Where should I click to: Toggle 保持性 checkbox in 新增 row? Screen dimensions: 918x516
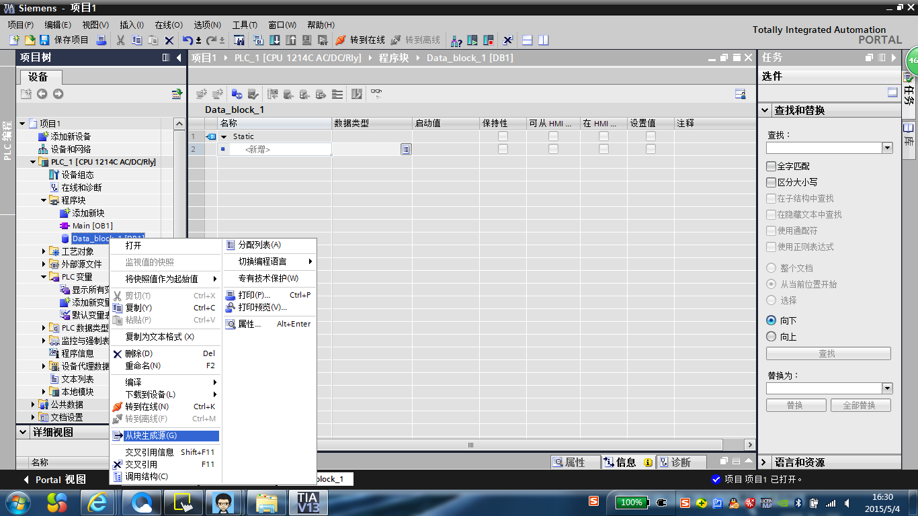tap(503, 149)
